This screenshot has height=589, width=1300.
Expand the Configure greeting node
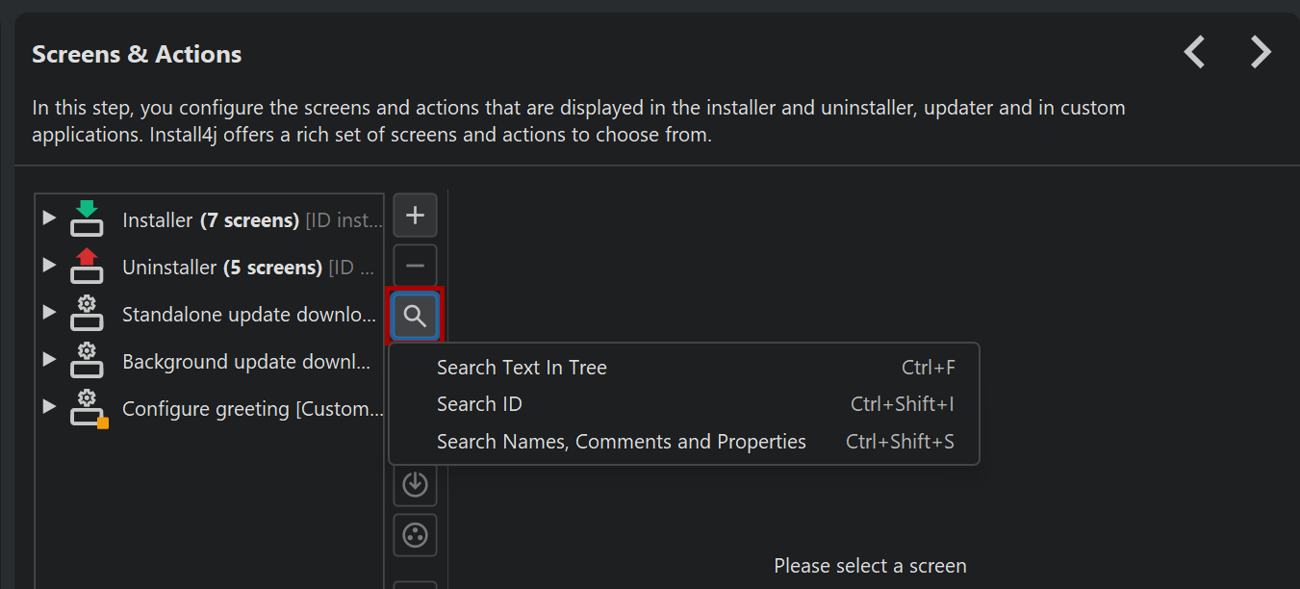49,406
